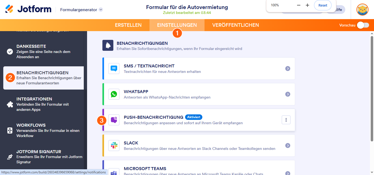This screenshot has width=374, height=175.
Task: Click the minus zoom control
Action: [x=298, y=5]
